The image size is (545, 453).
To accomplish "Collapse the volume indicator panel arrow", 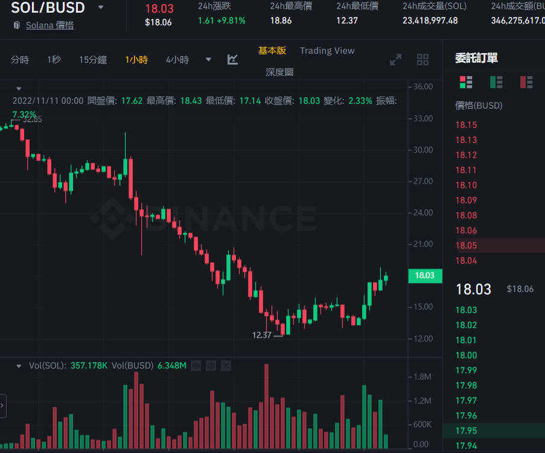I will click(x=19, y=366).
